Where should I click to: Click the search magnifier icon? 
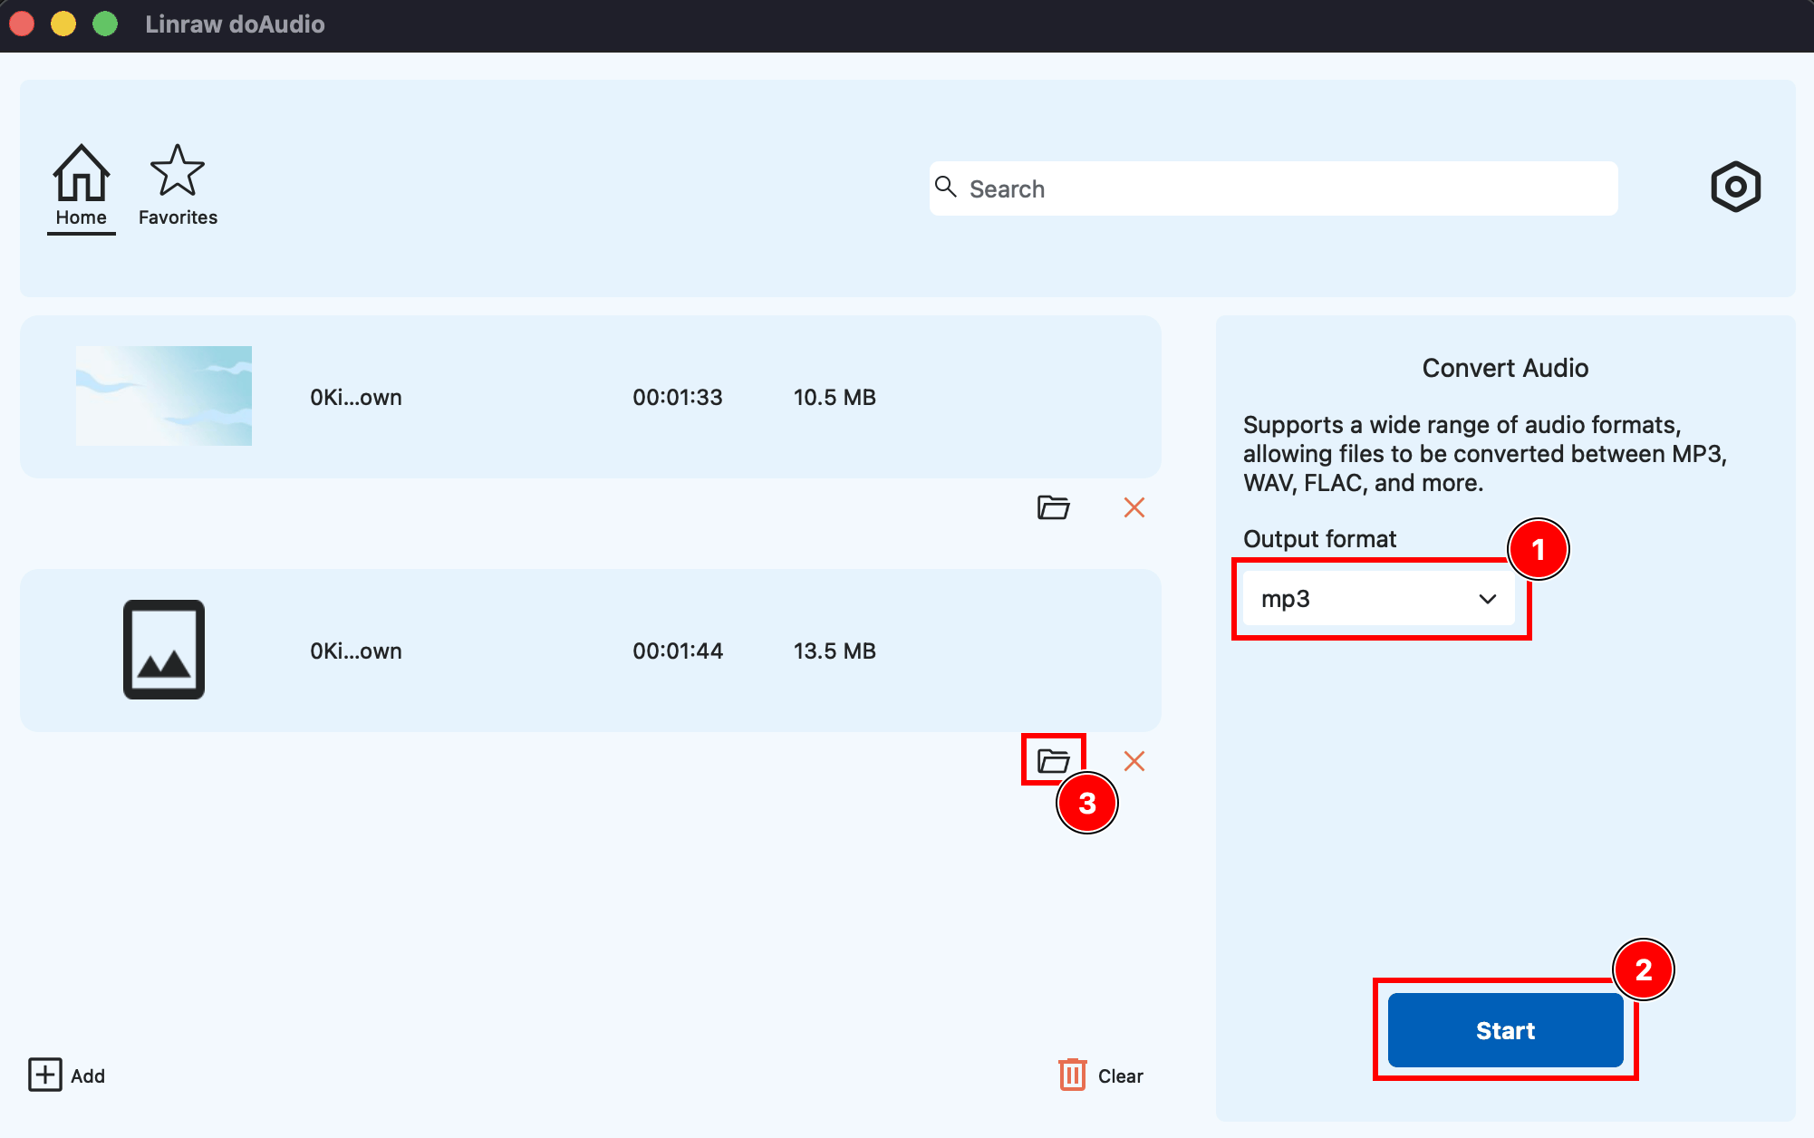click(x=945, y=187)
